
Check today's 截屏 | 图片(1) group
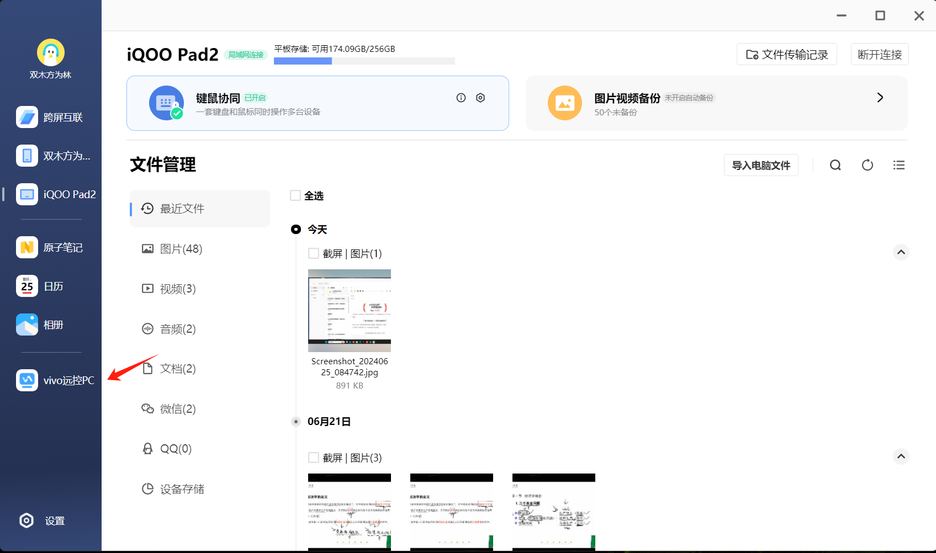pos(314,253)
